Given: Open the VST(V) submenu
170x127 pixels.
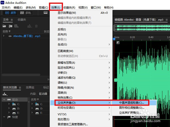Looking at the screenshot, I should [81, 114].
